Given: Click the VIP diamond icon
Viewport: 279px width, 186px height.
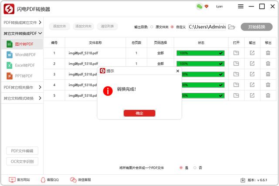Looking at the screenshot, I should [x=206, y=7].
